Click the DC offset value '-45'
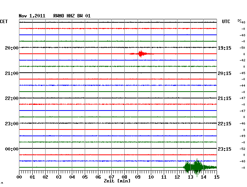The image size is (247, 187). click(242, 73)
